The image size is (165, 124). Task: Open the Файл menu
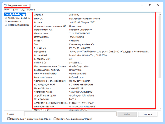(7, 10)
